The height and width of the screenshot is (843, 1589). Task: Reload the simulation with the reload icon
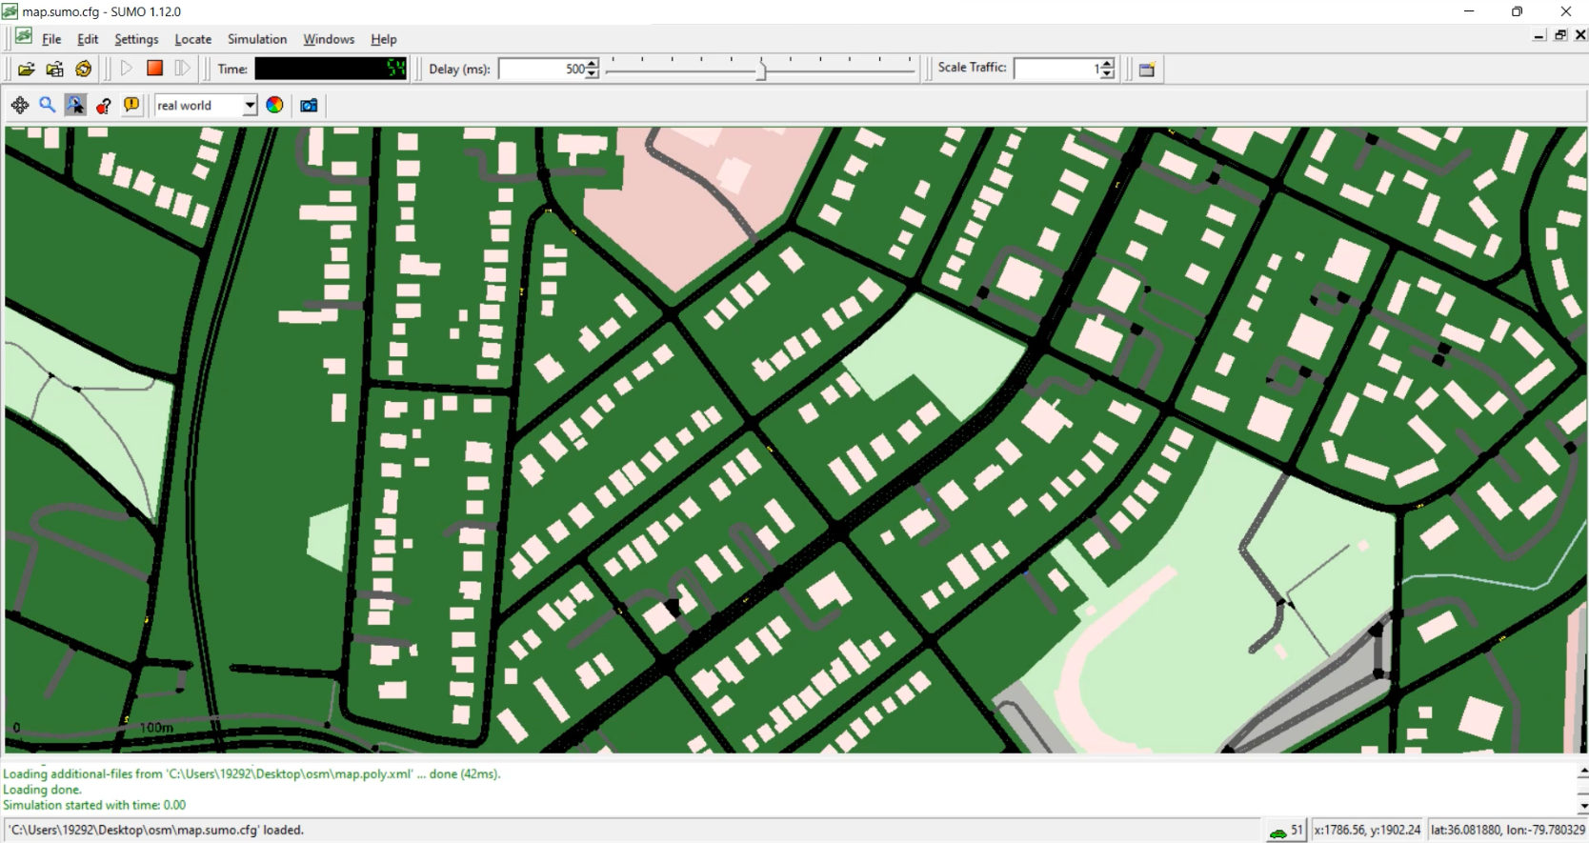[x=84, y=69]
